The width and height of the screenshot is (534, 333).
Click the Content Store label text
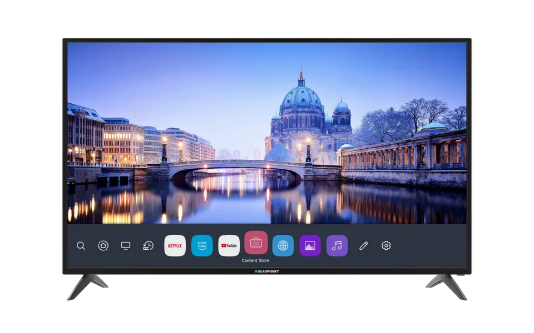click(256, 261)
